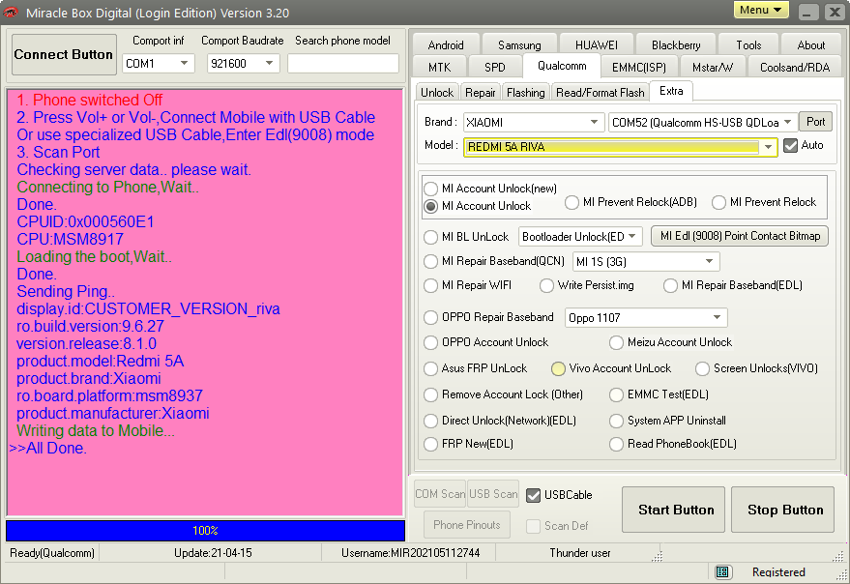Switch to the EMMC(ISP) tab
This screenshot has height=584, width=850.
[x=638, y=68]
